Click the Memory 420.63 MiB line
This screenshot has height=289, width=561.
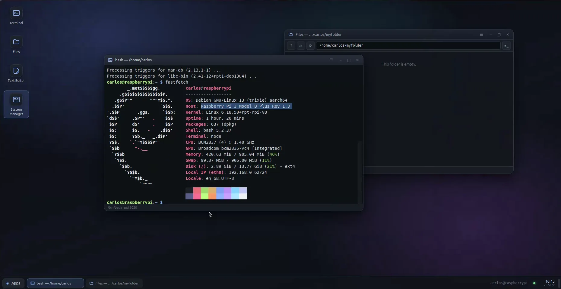click(233, 154)
